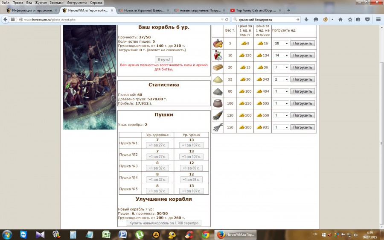Click the grey ore cargo icon, 80 t
The image size is (384, 240).
pos(218,91)
